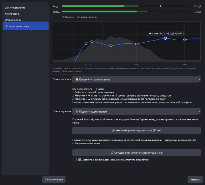Select the EQ point just right of 100 Гц
The width and height of the screenshot is (205, 185).
tap(92, 42)
